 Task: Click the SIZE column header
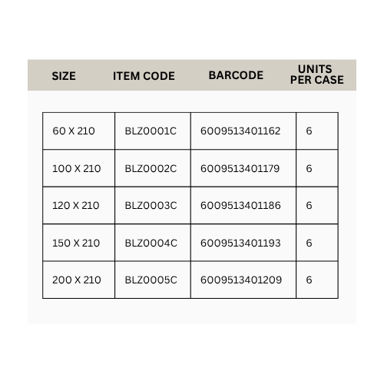64,76
